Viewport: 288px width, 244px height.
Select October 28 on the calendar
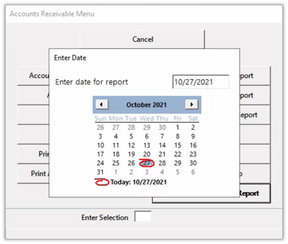[162, 163]
